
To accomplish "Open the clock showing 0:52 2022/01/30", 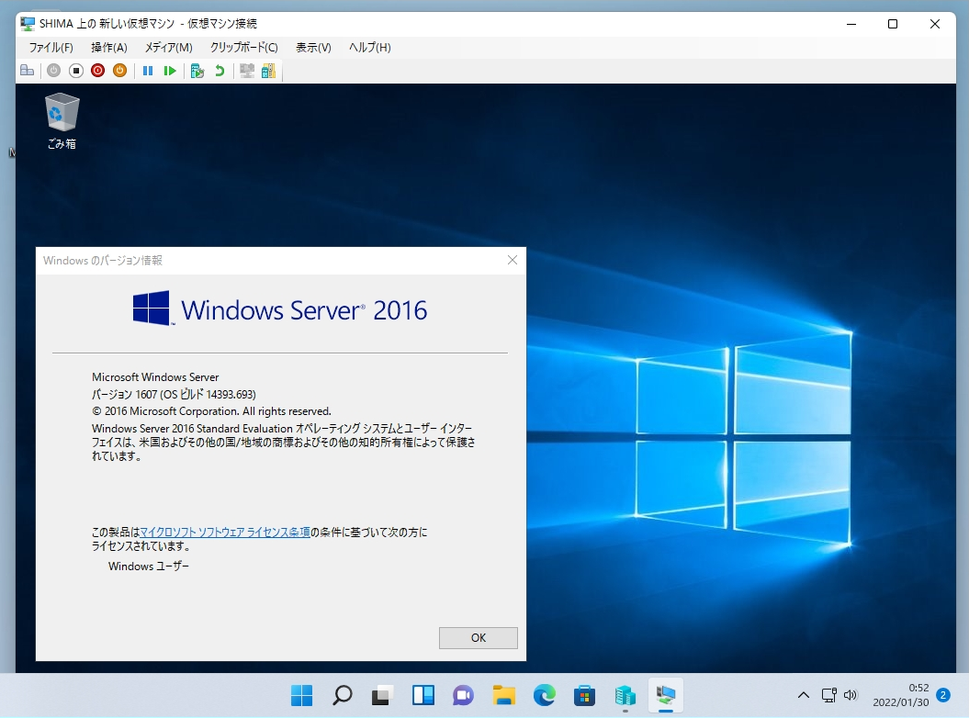I will [x=900, y=695].
